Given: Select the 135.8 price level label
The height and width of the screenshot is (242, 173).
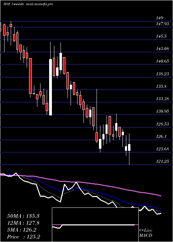Looking at the screenshot, I should coord(162,86).
